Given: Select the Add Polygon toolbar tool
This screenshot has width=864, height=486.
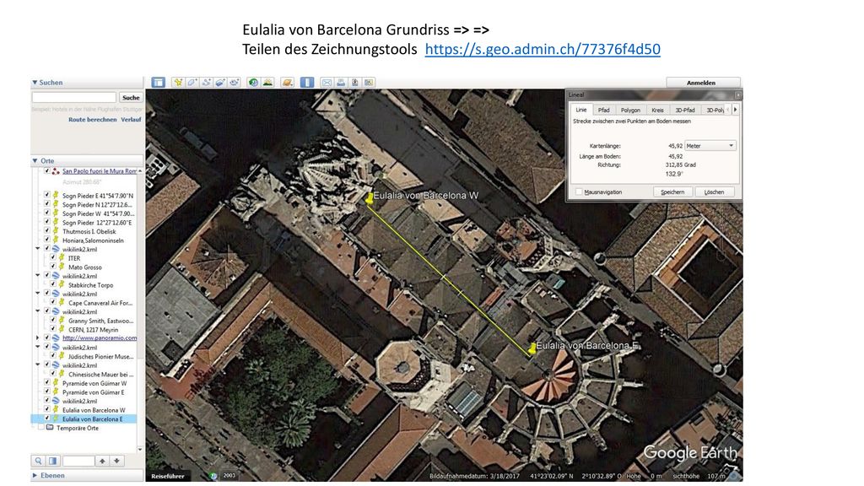Looking at the screenshot, I should [x=192, y=83].
